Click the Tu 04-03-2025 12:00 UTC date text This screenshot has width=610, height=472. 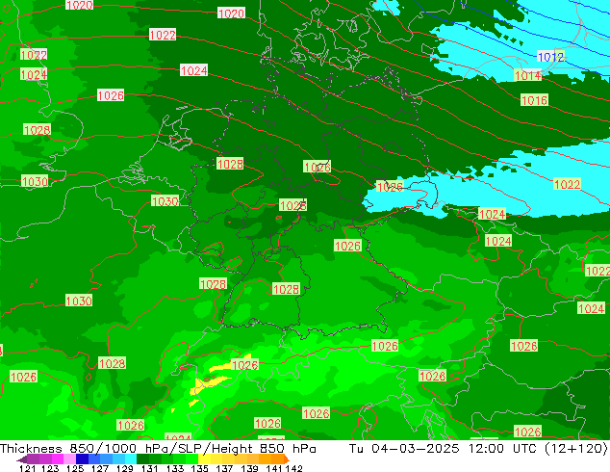pyautogui.click(x=445, y=449)
